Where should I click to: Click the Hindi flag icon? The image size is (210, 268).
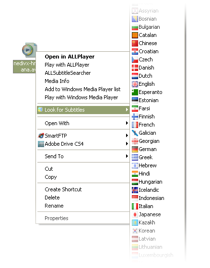tap(135, 174)
